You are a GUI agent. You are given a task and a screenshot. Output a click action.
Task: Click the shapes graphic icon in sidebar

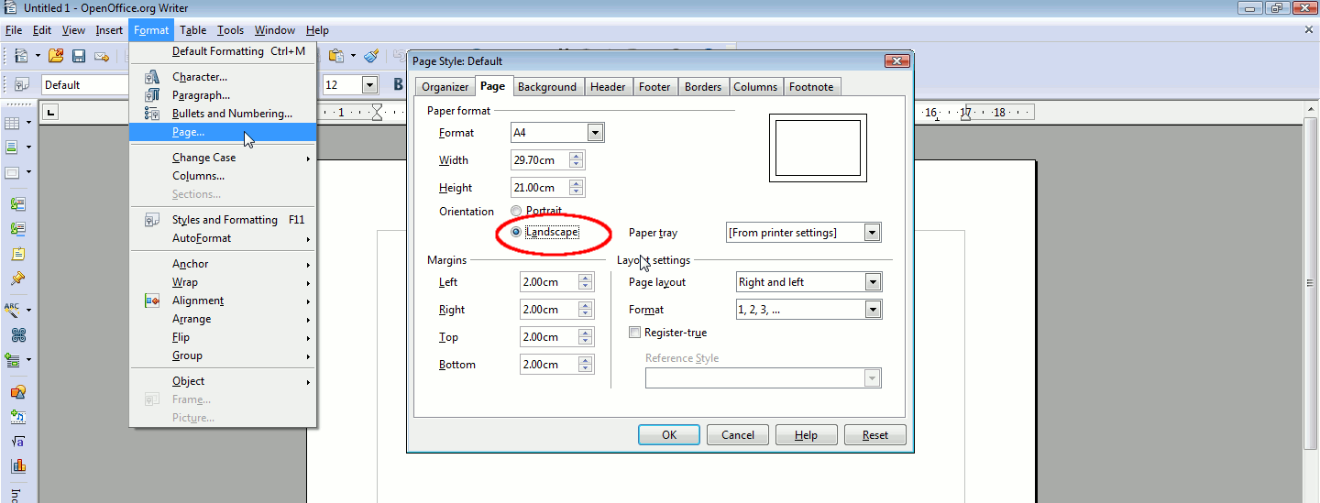[x=17, y=391]
